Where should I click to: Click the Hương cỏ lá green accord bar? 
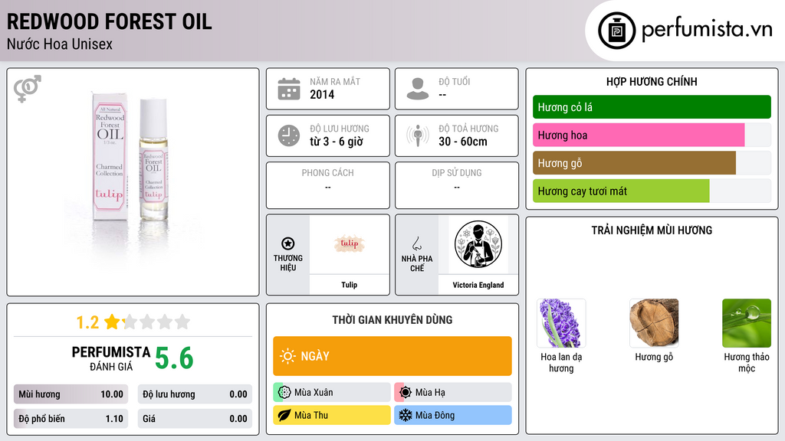(652, 107)
